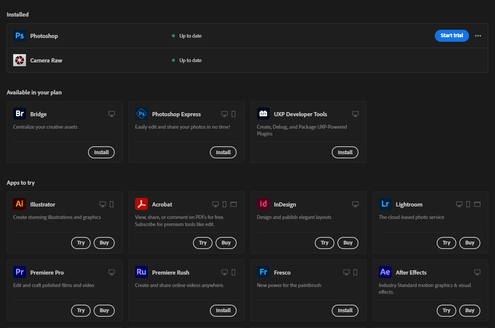Screen dimensions: 495x328
Task: Click the Photoshop Express app icon
Action: pyautogui.click(x=141, y=114)
